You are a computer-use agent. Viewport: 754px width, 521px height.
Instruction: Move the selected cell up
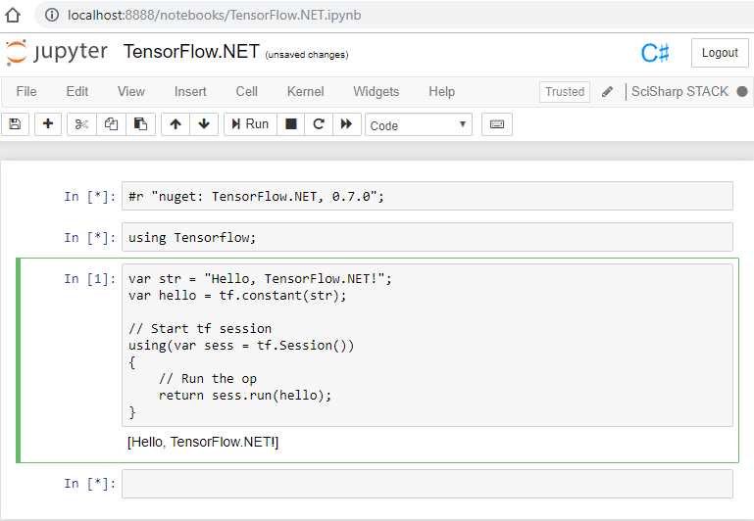tap(176, 124)
